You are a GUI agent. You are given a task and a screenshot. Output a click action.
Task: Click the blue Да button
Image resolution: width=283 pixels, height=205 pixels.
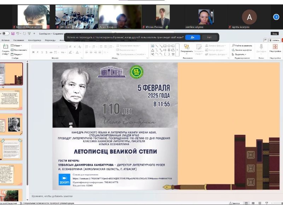[192, 37]
